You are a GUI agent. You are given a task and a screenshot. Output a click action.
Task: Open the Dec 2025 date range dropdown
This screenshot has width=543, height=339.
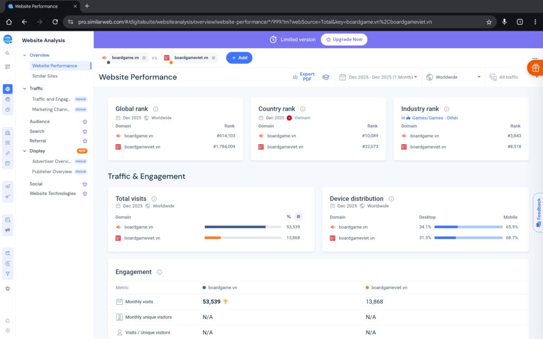378,76
